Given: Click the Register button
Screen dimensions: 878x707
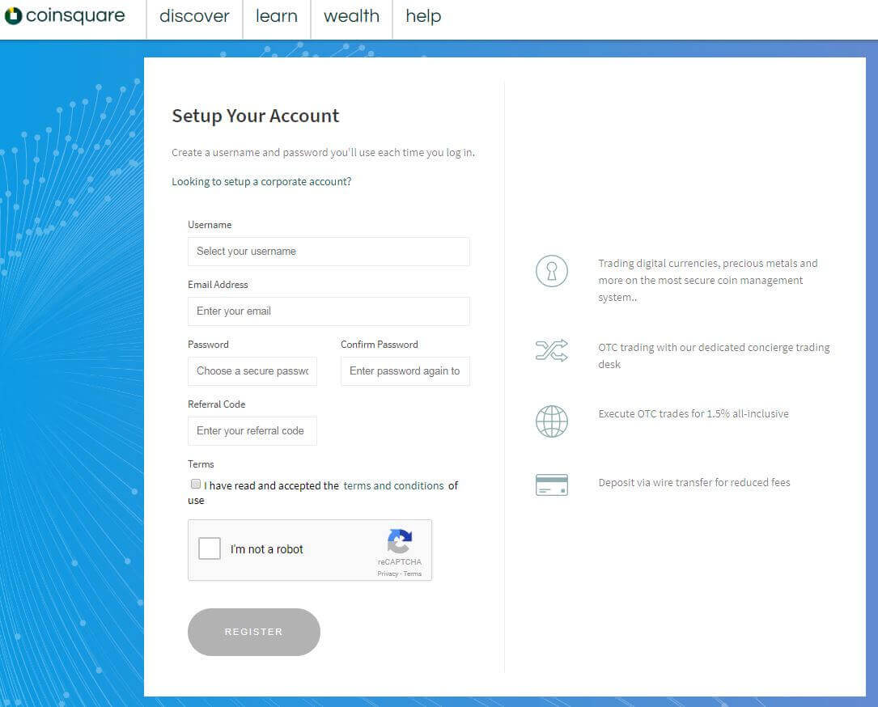Looking at the screenshot, I should tap(253, 632).
